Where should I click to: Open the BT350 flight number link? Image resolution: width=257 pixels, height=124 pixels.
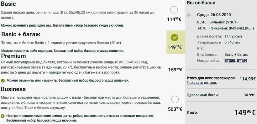[230, 61]
